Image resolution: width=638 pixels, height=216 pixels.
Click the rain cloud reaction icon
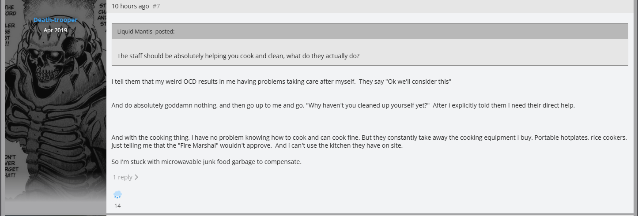pos(117,194)
